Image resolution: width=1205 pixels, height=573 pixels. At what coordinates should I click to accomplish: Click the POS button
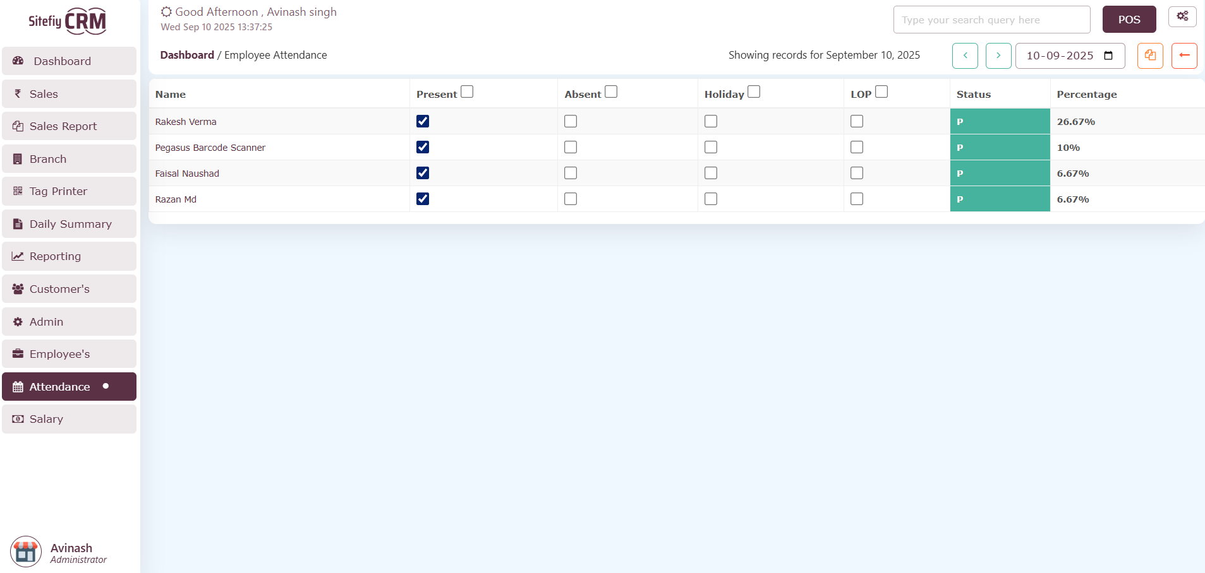pos(1129,20)
